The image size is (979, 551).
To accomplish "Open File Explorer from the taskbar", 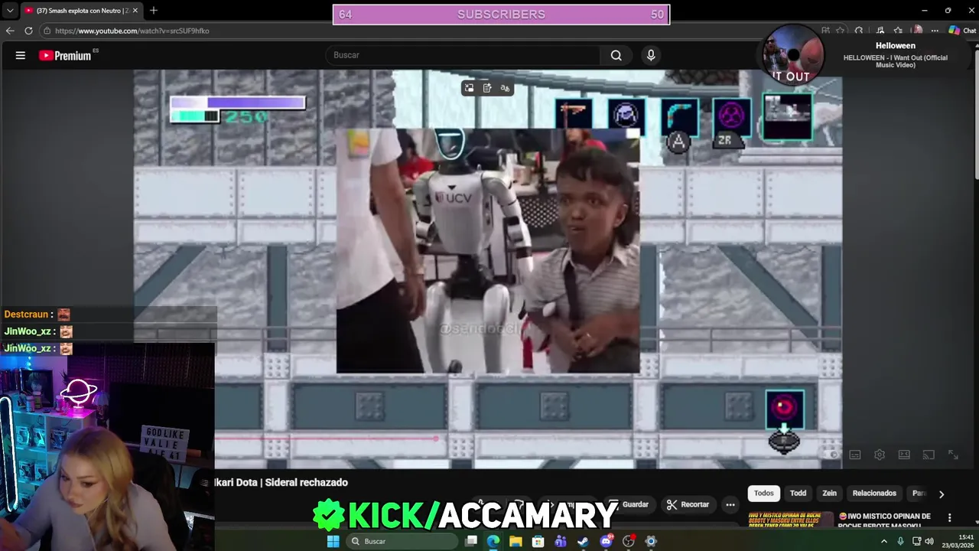I will (516, 541).
